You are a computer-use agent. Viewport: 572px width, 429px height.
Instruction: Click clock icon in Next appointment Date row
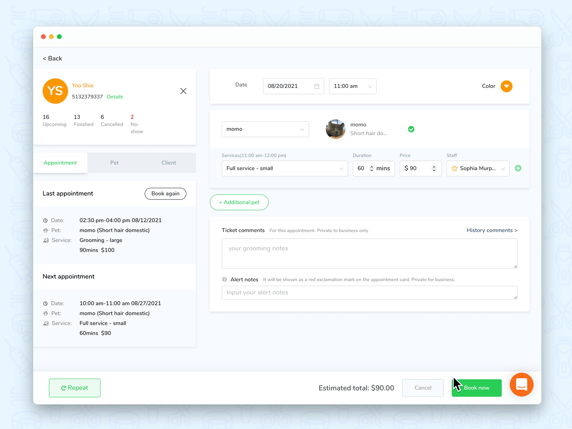(x=45, y=303)
